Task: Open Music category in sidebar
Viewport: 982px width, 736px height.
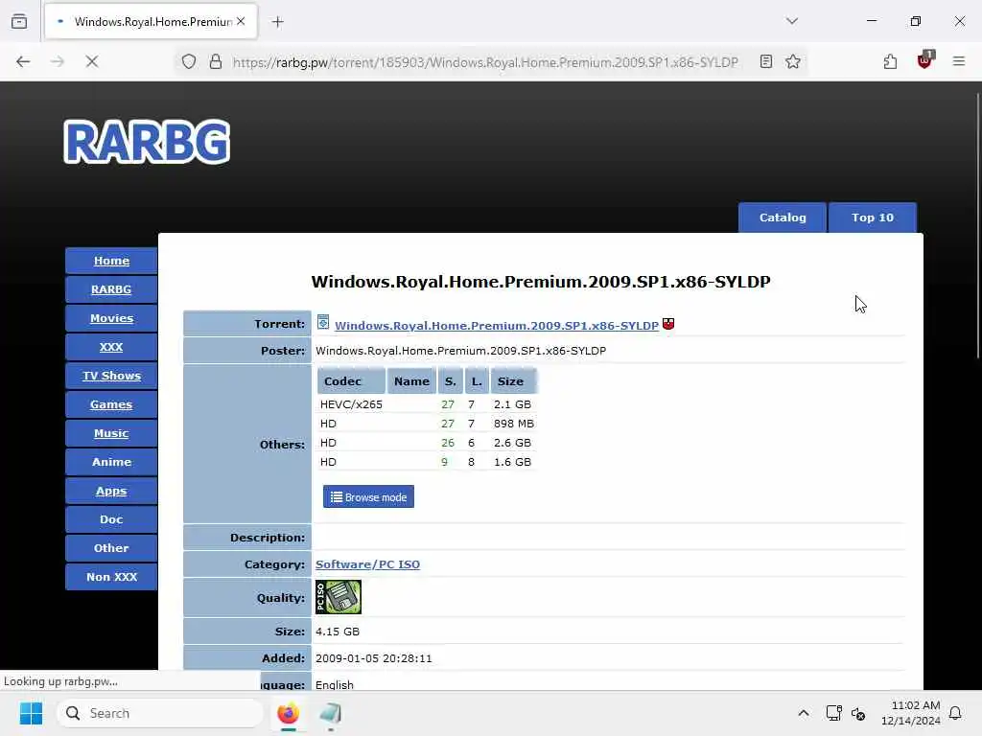Action: point(111,433)
